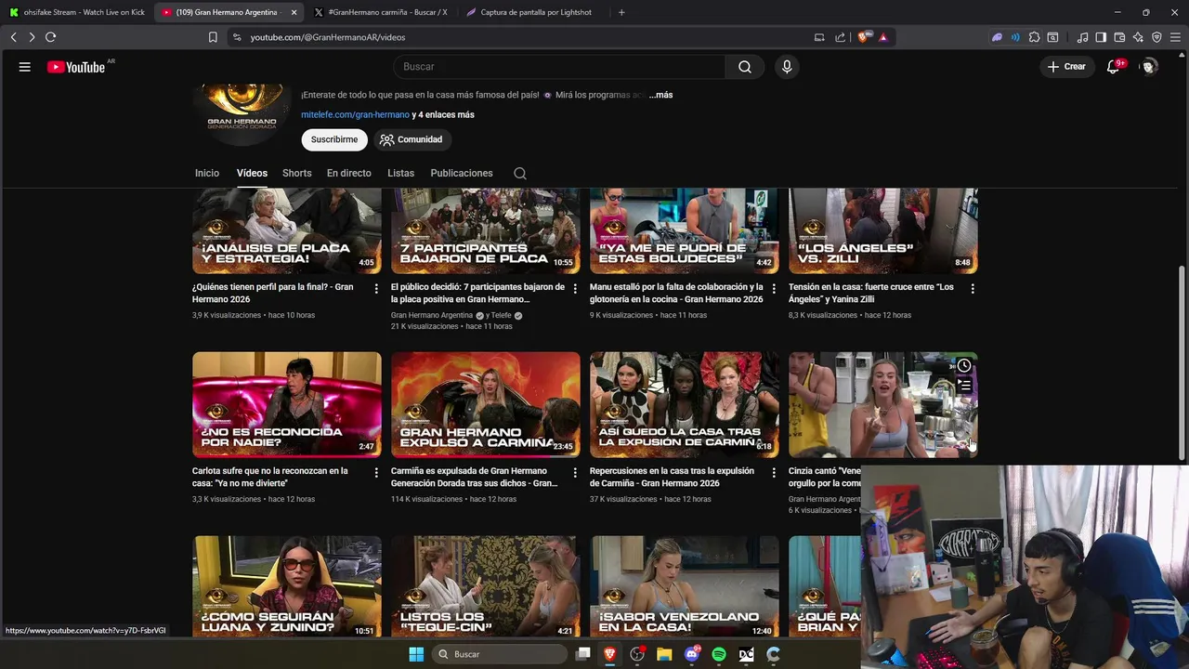
Task: Open Discord from the taskbar
Action: pos(692,654)
